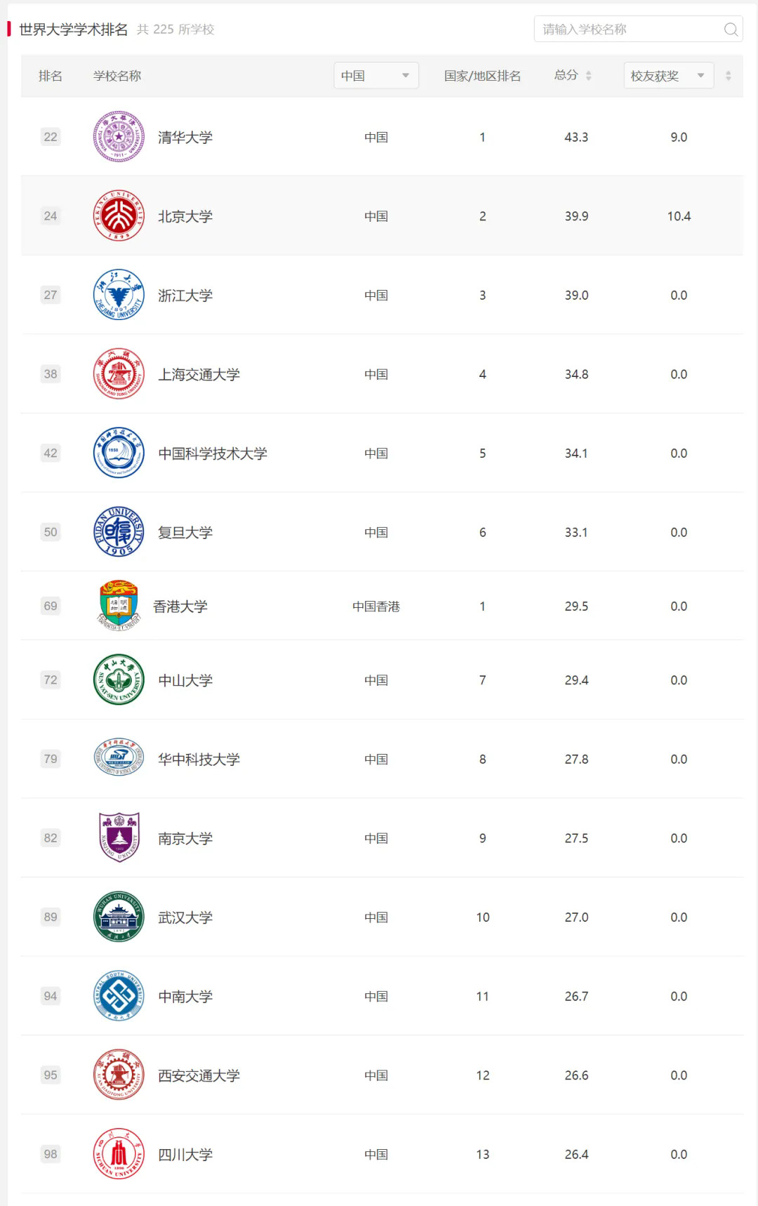The height and width of the screenshot is (1206, 758).
Task: Click the Wuhan University emblem
Action: [x=119, y=917]
